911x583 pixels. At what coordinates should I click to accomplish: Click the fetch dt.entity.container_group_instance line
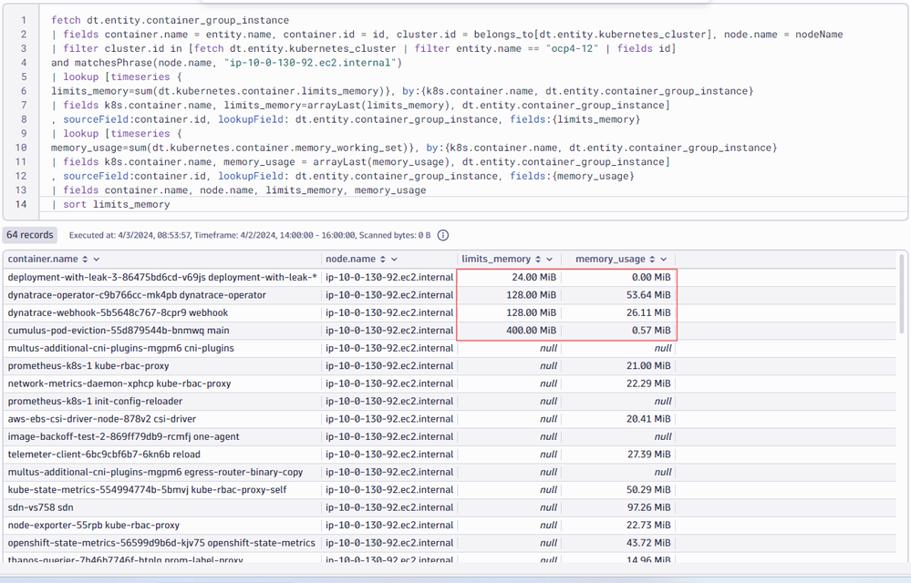170,20
